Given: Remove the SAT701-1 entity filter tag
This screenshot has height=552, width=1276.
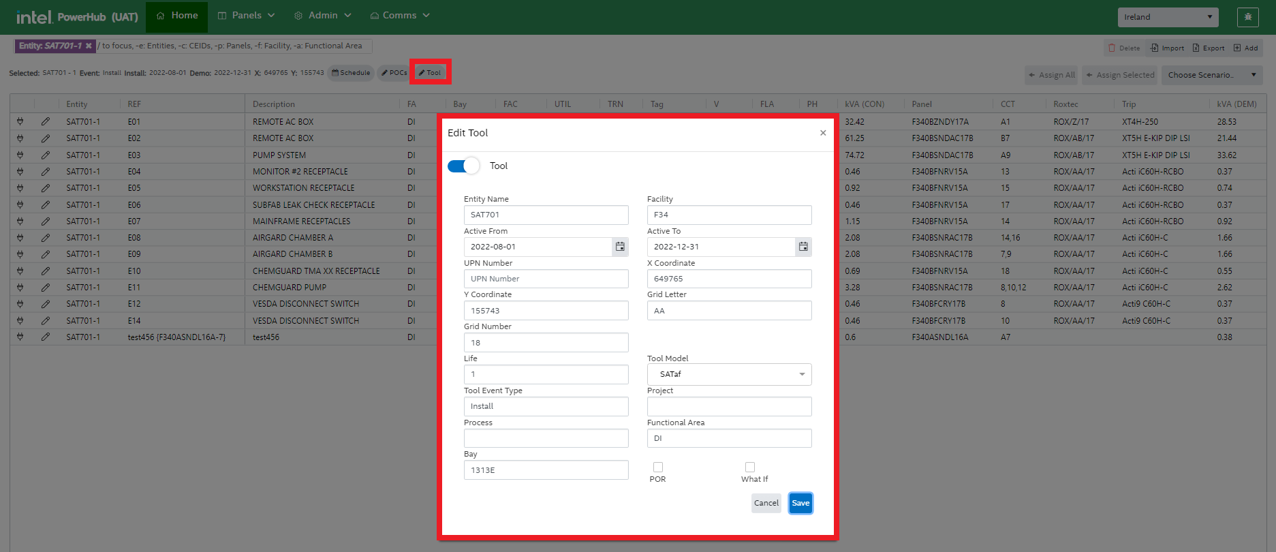Looking at the screenshot, I should [x=89, y=46].
